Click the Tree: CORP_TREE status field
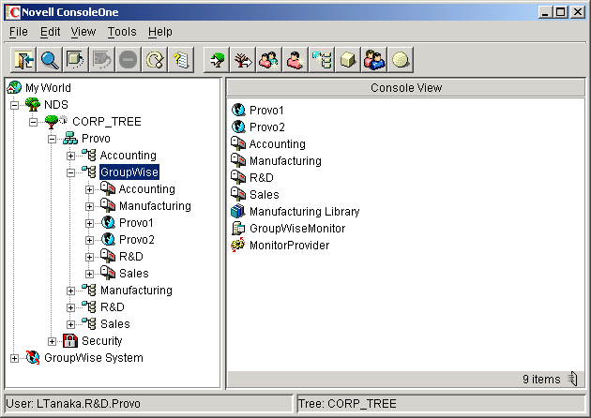The height and width of the screenshot is (418, 591). 441,404
